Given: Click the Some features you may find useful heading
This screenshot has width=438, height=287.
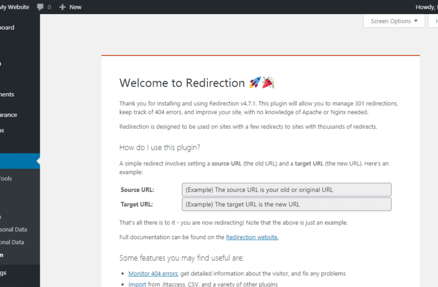Looking at the screenshot, I should [x=182, y=258].
